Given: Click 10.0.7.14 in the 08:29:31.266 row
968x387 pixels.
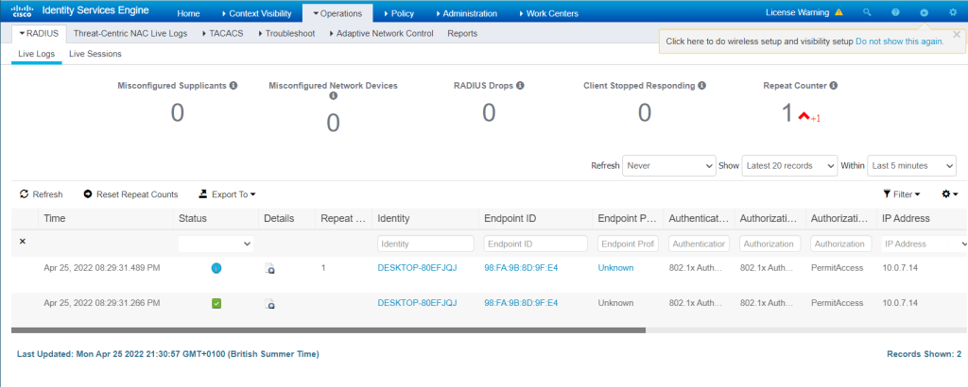Looking at the screenshot, I should click(900, 303).
